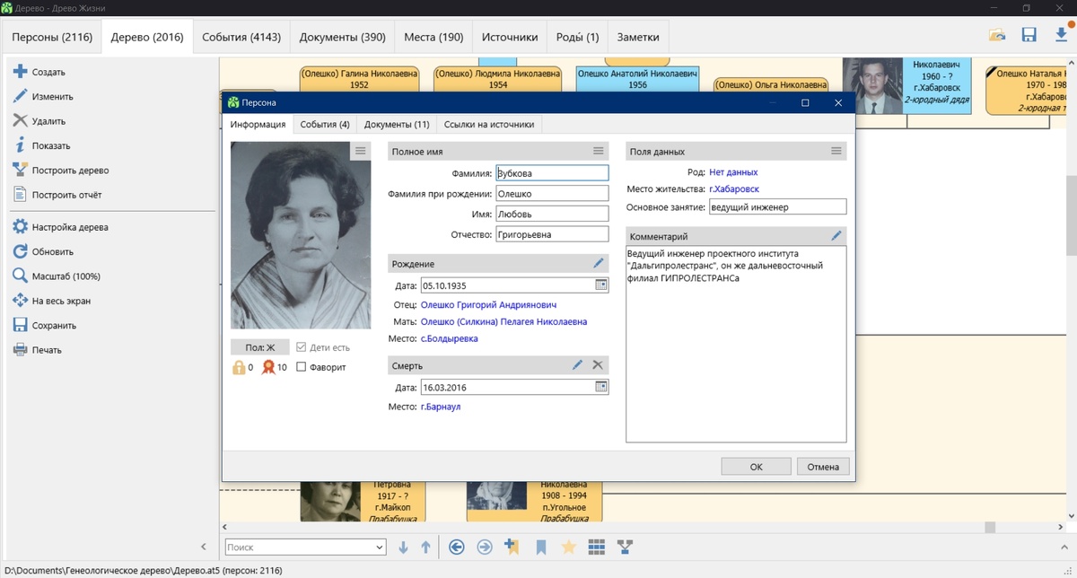Click the Печать printer icon
1077x578 pixels.
pos(20,350)
